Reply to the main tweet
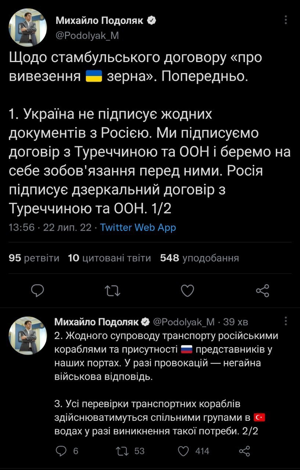300x470 pixels. (x=37, y=291)
